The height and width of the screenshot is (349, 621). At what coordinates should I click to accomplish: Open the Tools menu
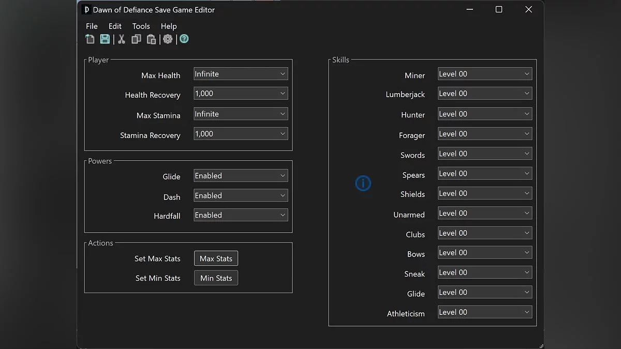[x=141, y=26]
